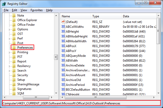
Task: Click the values pane scroll right arrow
Action: tap(154, 97)
